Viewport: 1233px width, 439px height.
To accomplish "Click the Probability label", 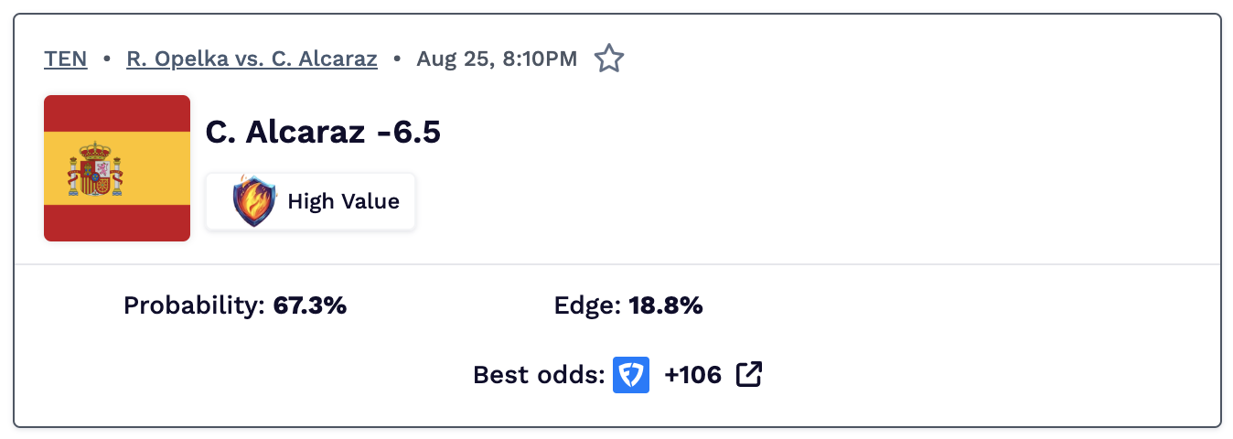I will (x=195, y=305).
